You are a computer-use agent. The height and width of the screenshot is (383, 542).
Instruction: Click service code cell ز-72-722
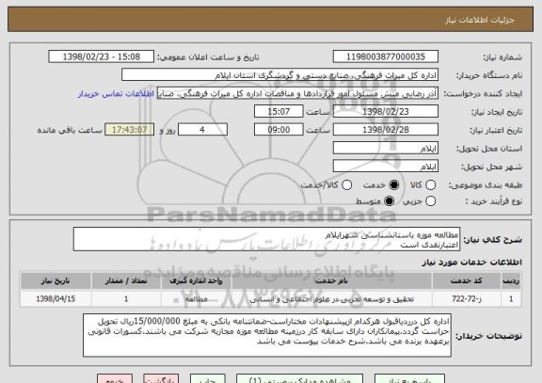[467, 298]
